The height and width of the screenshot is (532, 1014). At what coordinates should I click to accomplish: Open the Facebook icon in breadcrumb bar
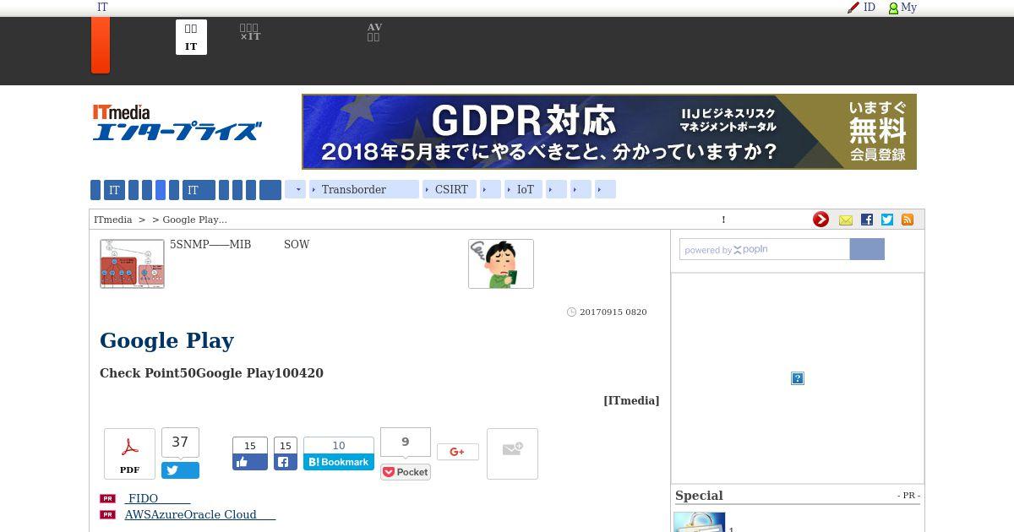pyautogui.click(x=867, y=220)
